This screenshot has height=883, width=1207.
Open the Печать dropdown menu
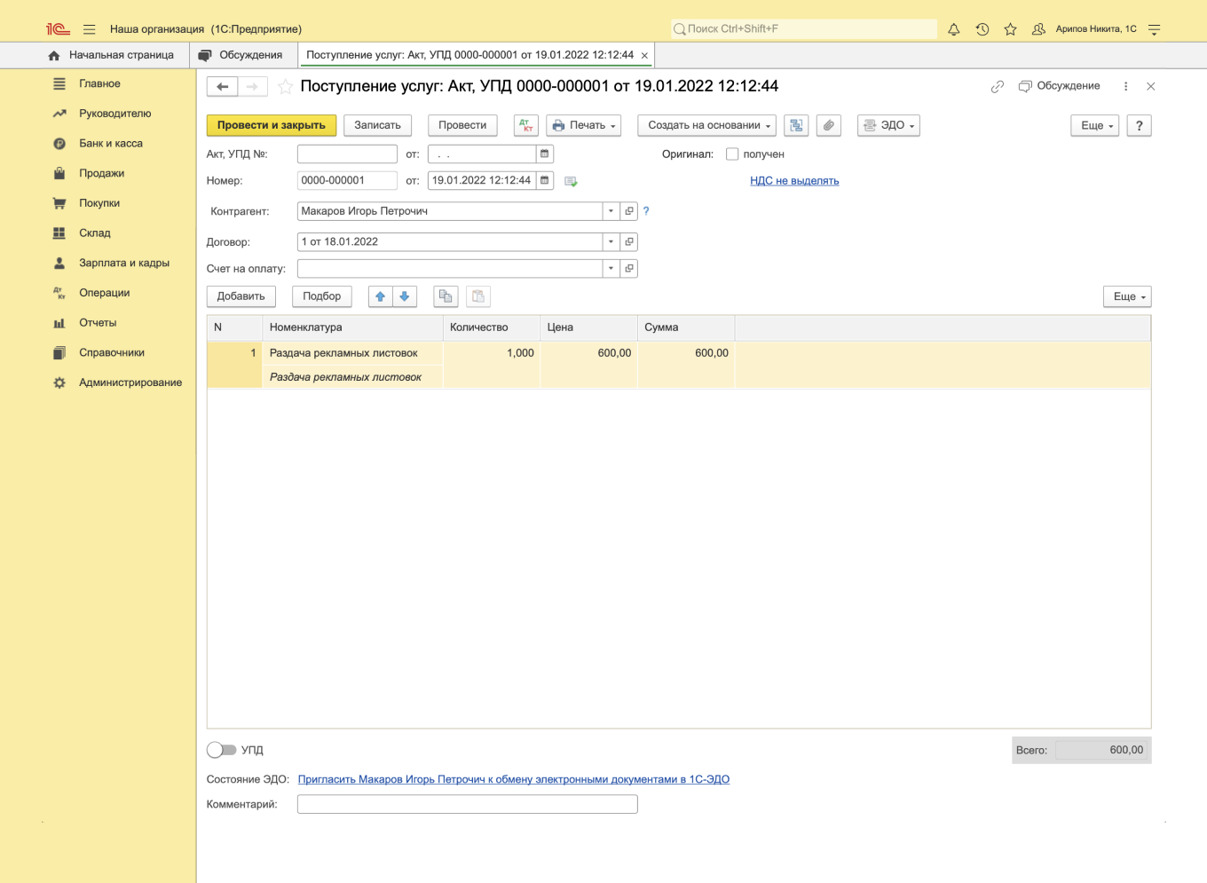point(583,125)
